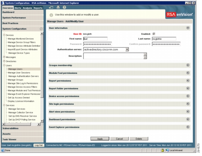Image resolution: width=202 pixels, height=156 pixels.
Task: Select Manage Device Types
Action: click(19, 53)
